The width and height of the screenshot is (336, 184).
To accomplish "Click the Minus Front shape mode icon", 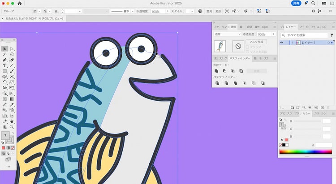I will tap(224, 71).
